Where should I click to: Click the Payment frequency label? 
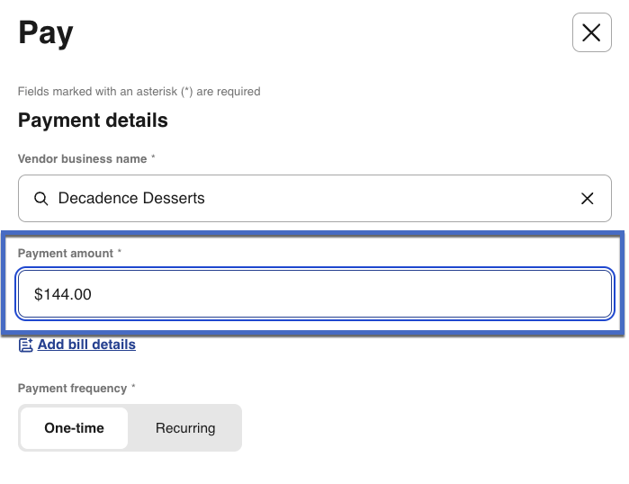pyautogui.click(x=72, y=389)
